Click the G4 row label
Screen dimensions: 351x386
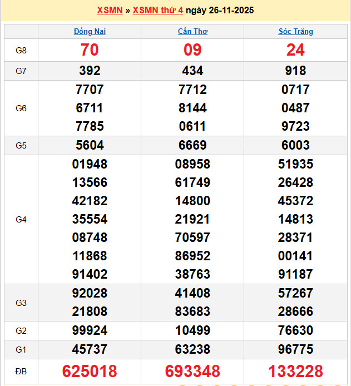[x=21, y=219]
